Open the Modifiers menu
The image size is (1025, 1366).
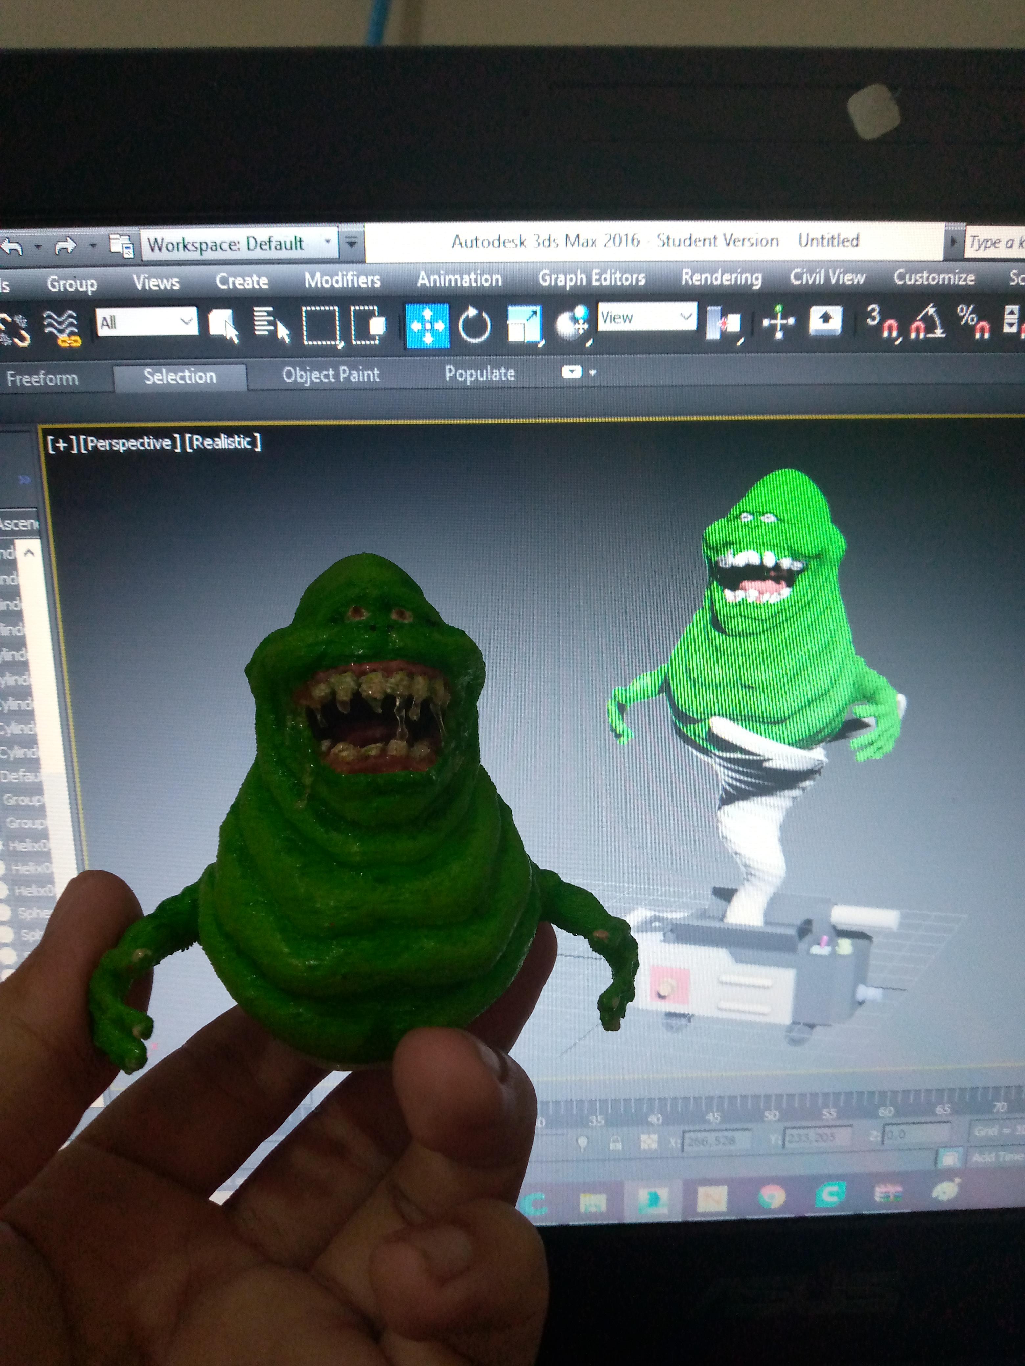pyautogui.click(x=342, y=280)
